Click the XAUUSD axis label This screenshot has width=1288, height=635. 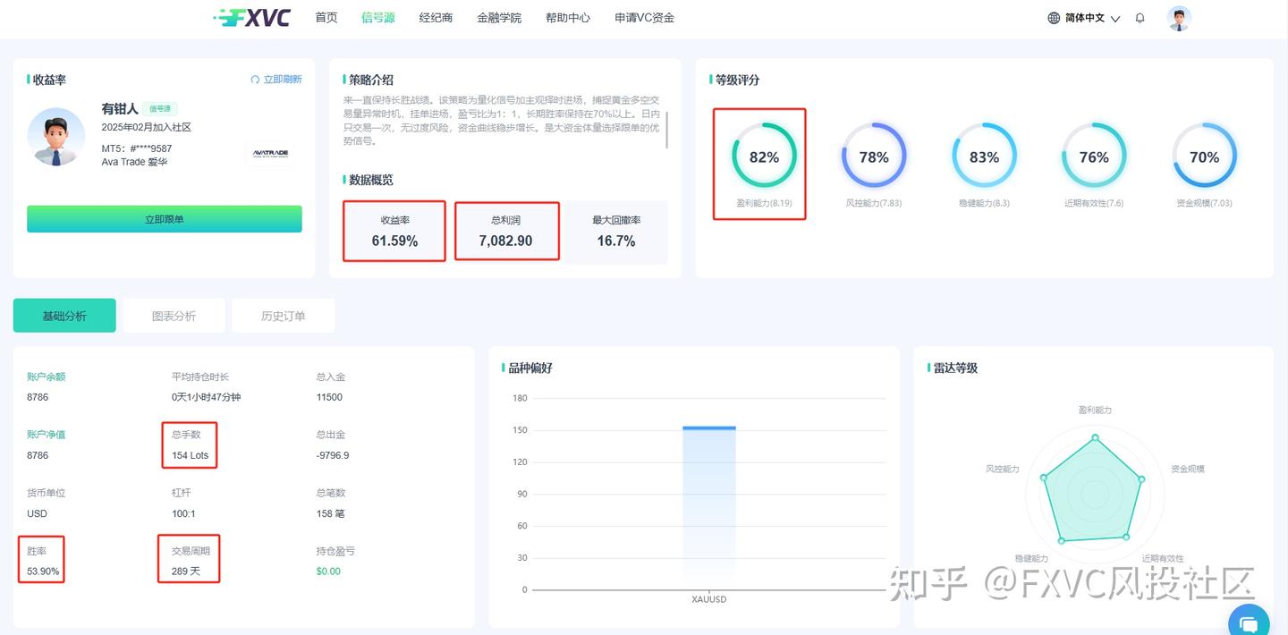(709, 599)
